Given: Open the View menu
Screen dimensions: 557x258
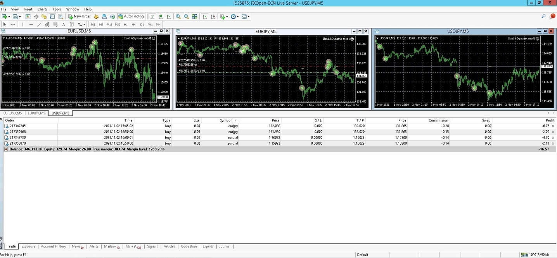Looking at the screenshot, I should tap(15, 9).
